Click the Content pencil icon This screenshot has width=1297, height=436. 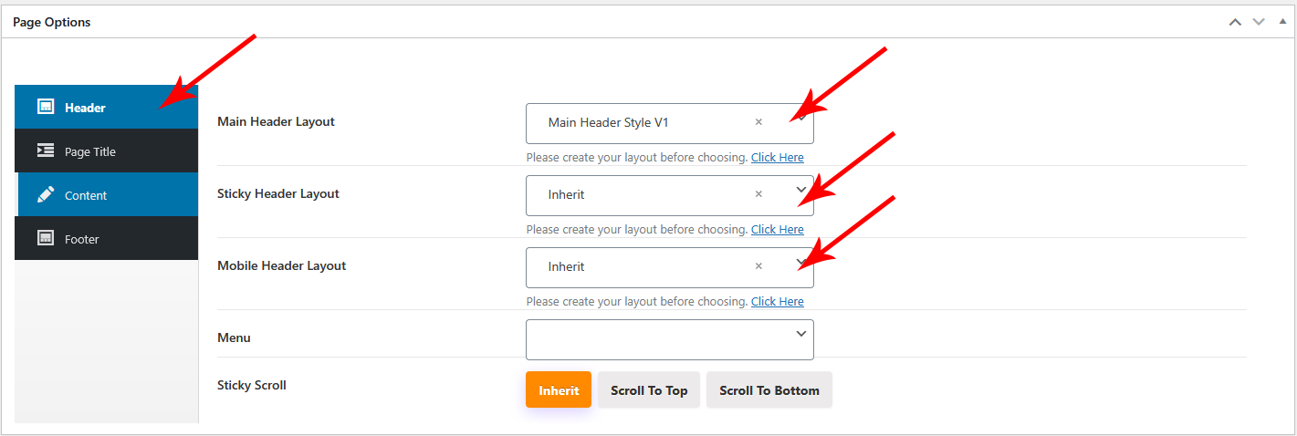[x=46, y=194]
